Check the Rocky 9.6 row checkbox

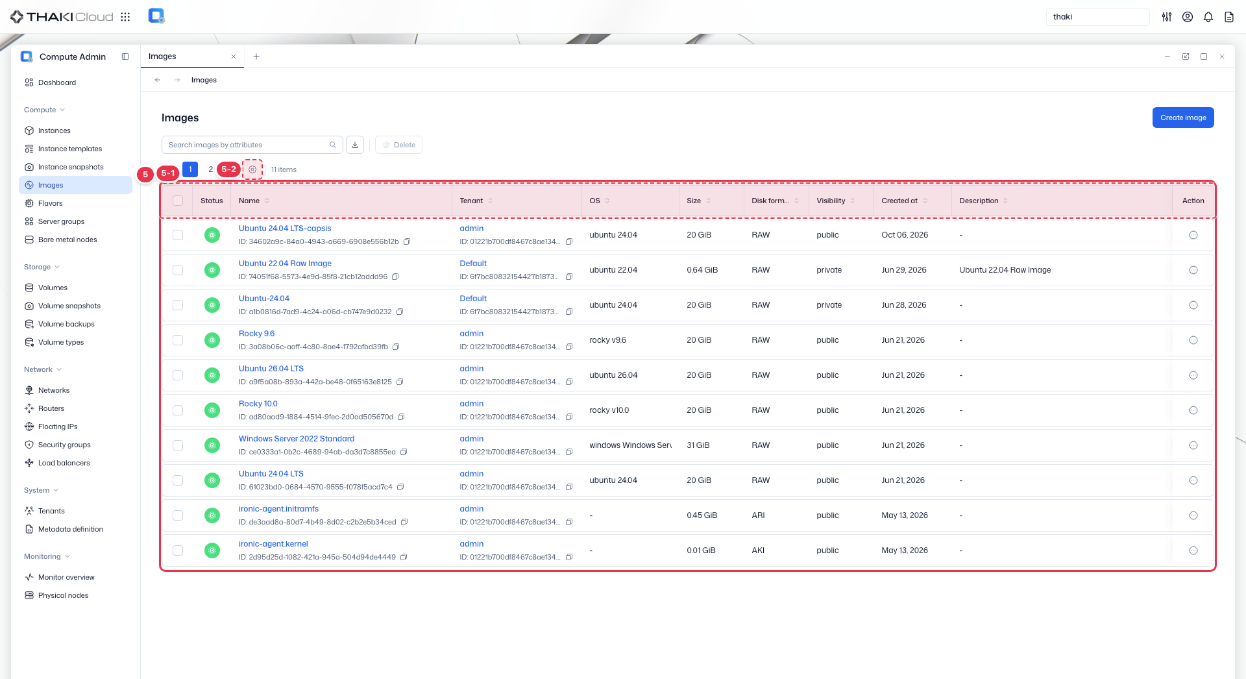pos(178,340)
